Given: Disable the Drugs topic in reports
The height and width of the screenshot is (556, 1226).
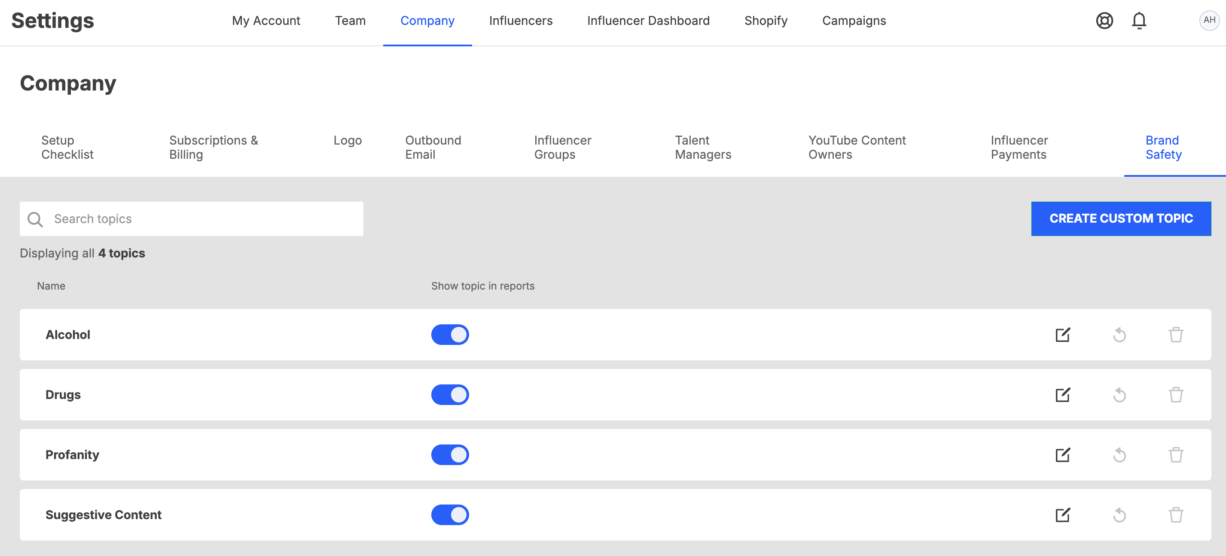Looking at the screenshot, I should click(450, 394).
